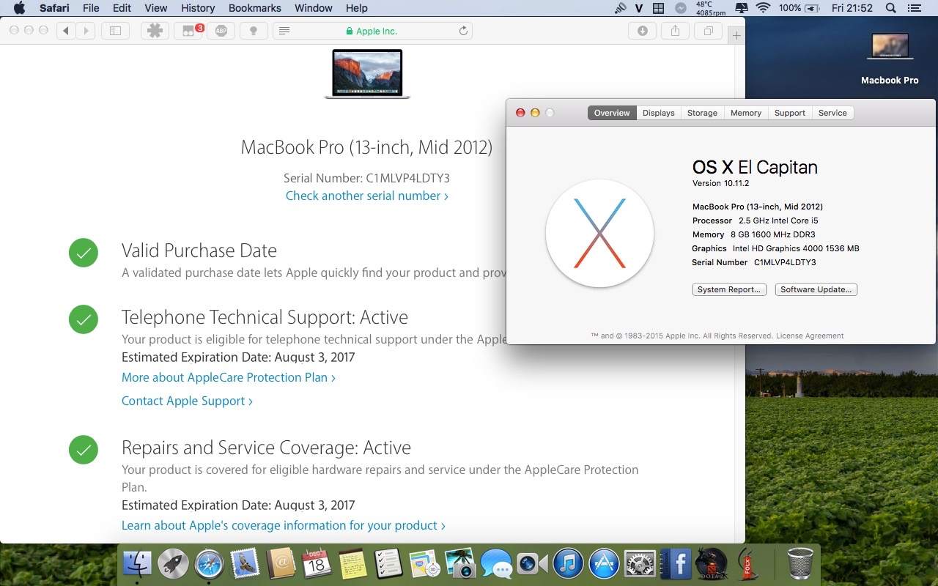The width and height of the screenshot is (938, 586).
Task: Open the Wi-Fi menu in the menu bar
Action: (764, 8)
